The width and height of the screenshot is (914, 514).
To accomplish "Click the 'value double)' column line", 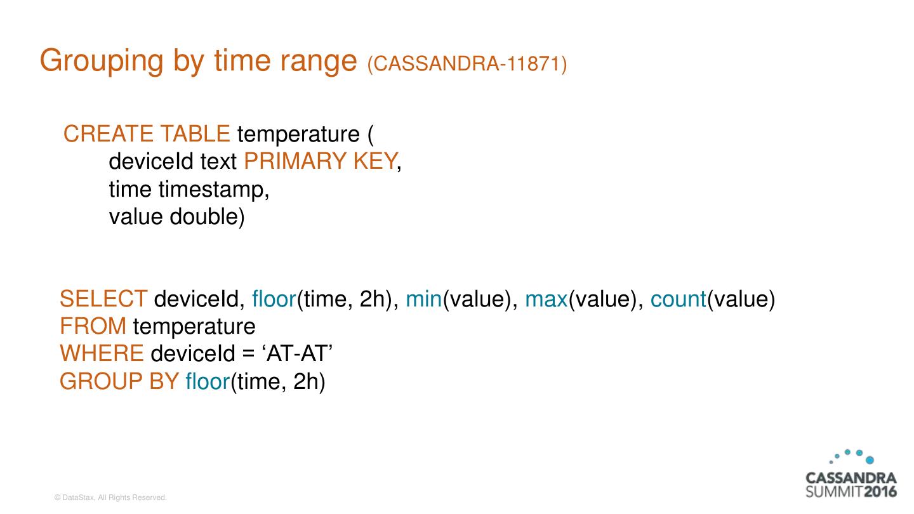I will 176,217.
